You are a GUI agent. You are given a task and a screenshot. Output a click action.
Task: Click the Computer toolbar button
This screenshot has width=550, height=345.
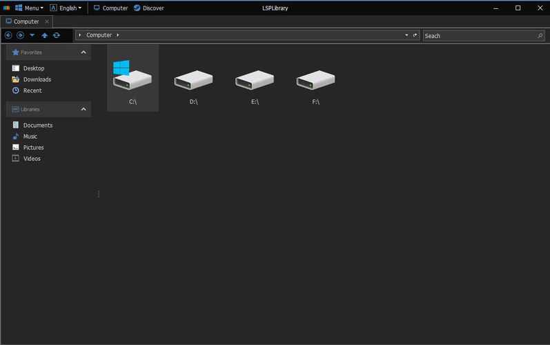(x=111, y=8)
